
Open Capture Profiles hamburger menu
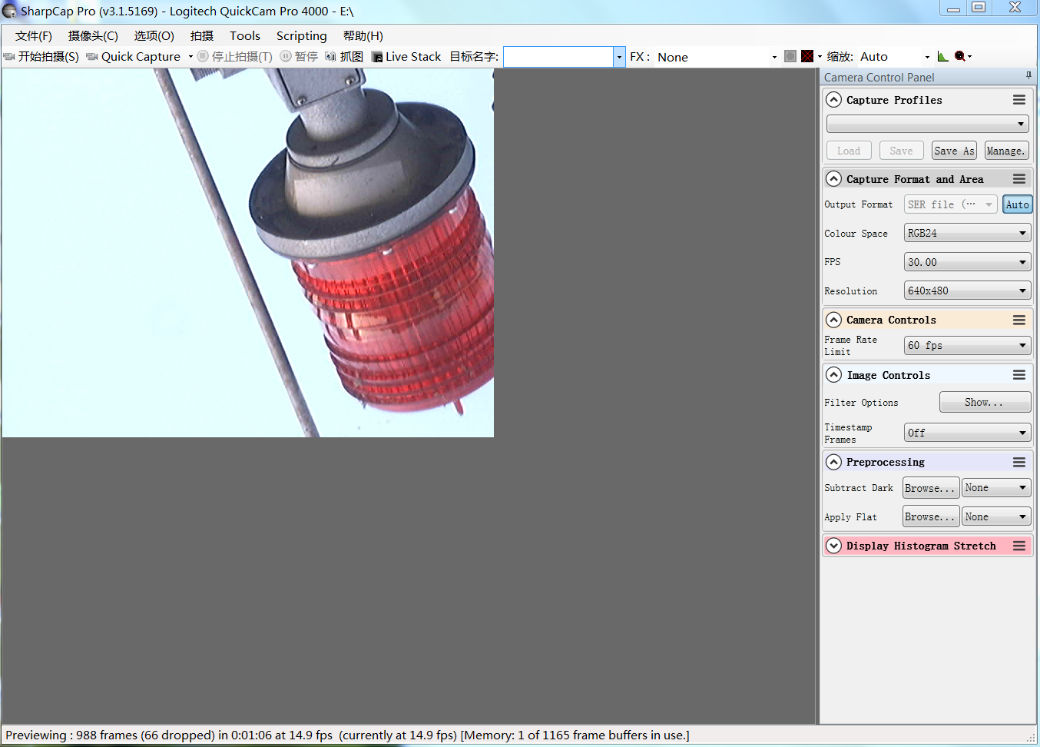(x=1019, y=100)
